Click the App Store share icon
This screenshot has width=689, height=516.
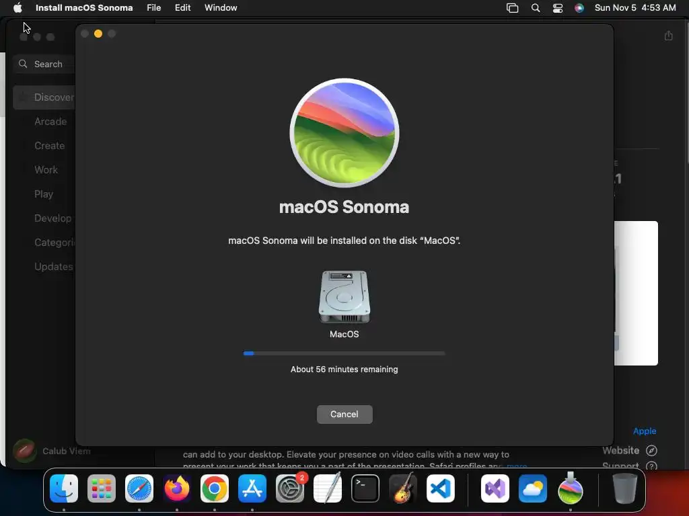coord(668,36)
